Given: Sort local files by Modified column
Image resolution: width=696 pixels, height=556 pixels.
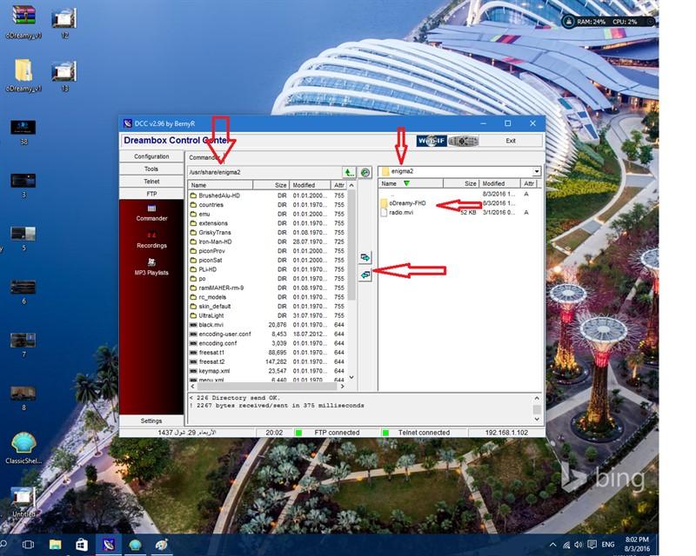Looking at the screenshot, I should click(499, 183).
